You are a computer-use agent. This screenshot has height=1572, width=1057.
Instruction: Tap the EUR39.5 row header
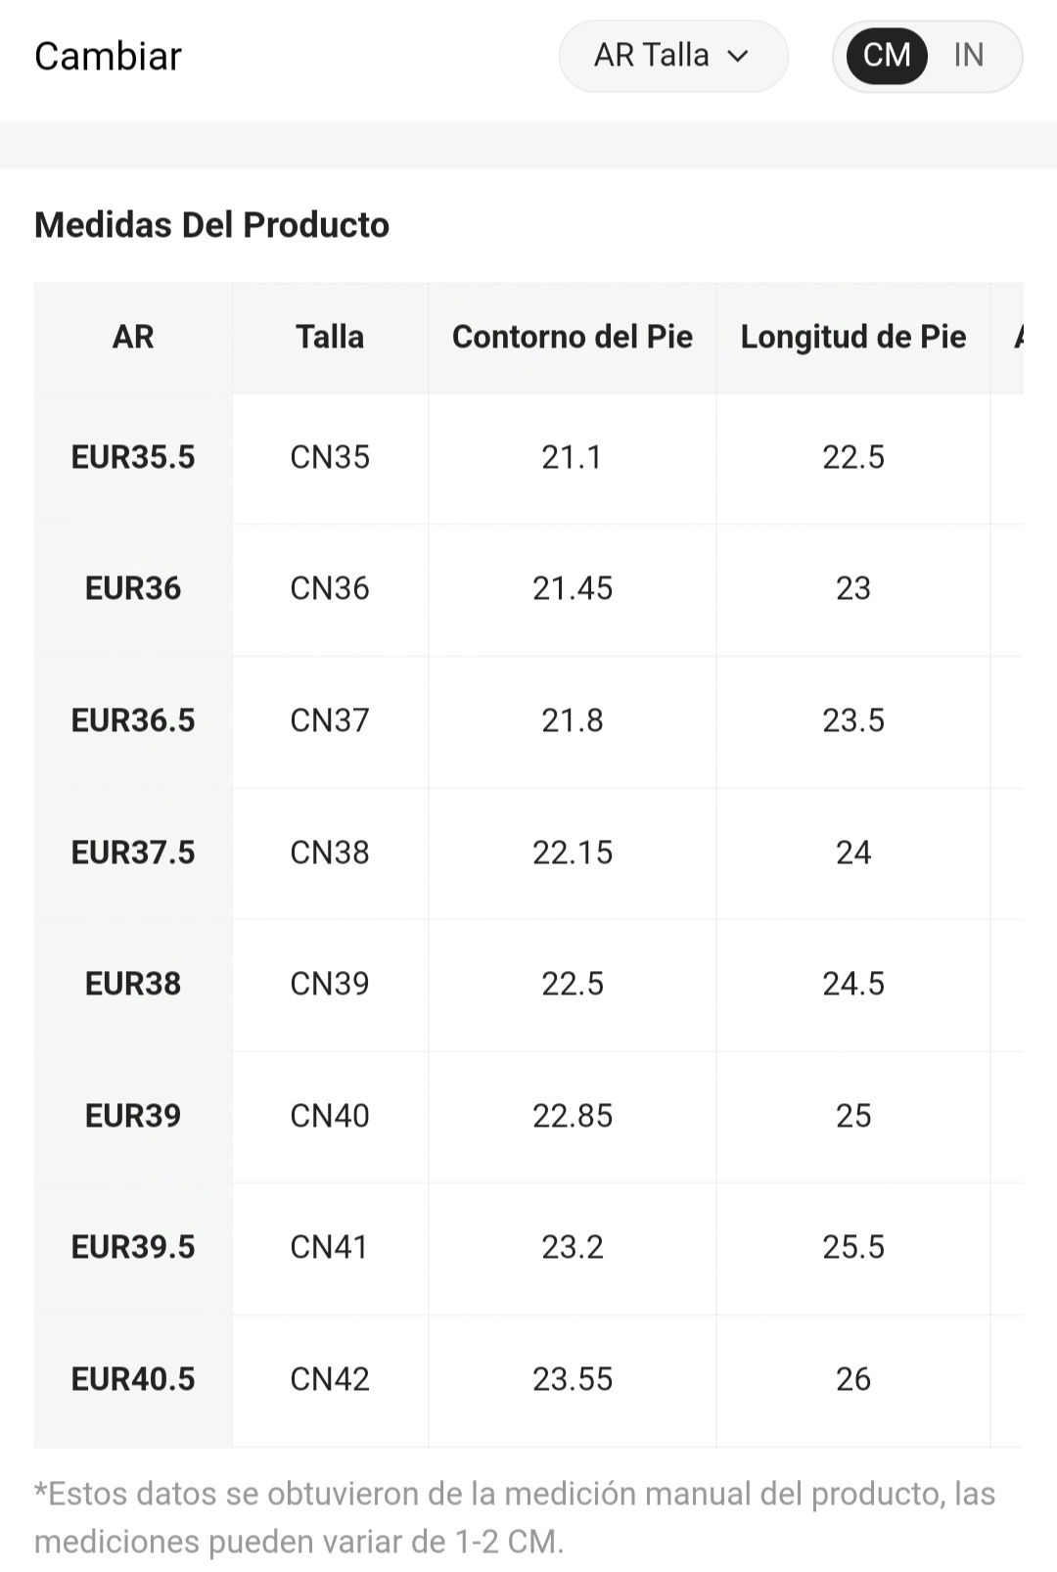[x=133, y=1248]
